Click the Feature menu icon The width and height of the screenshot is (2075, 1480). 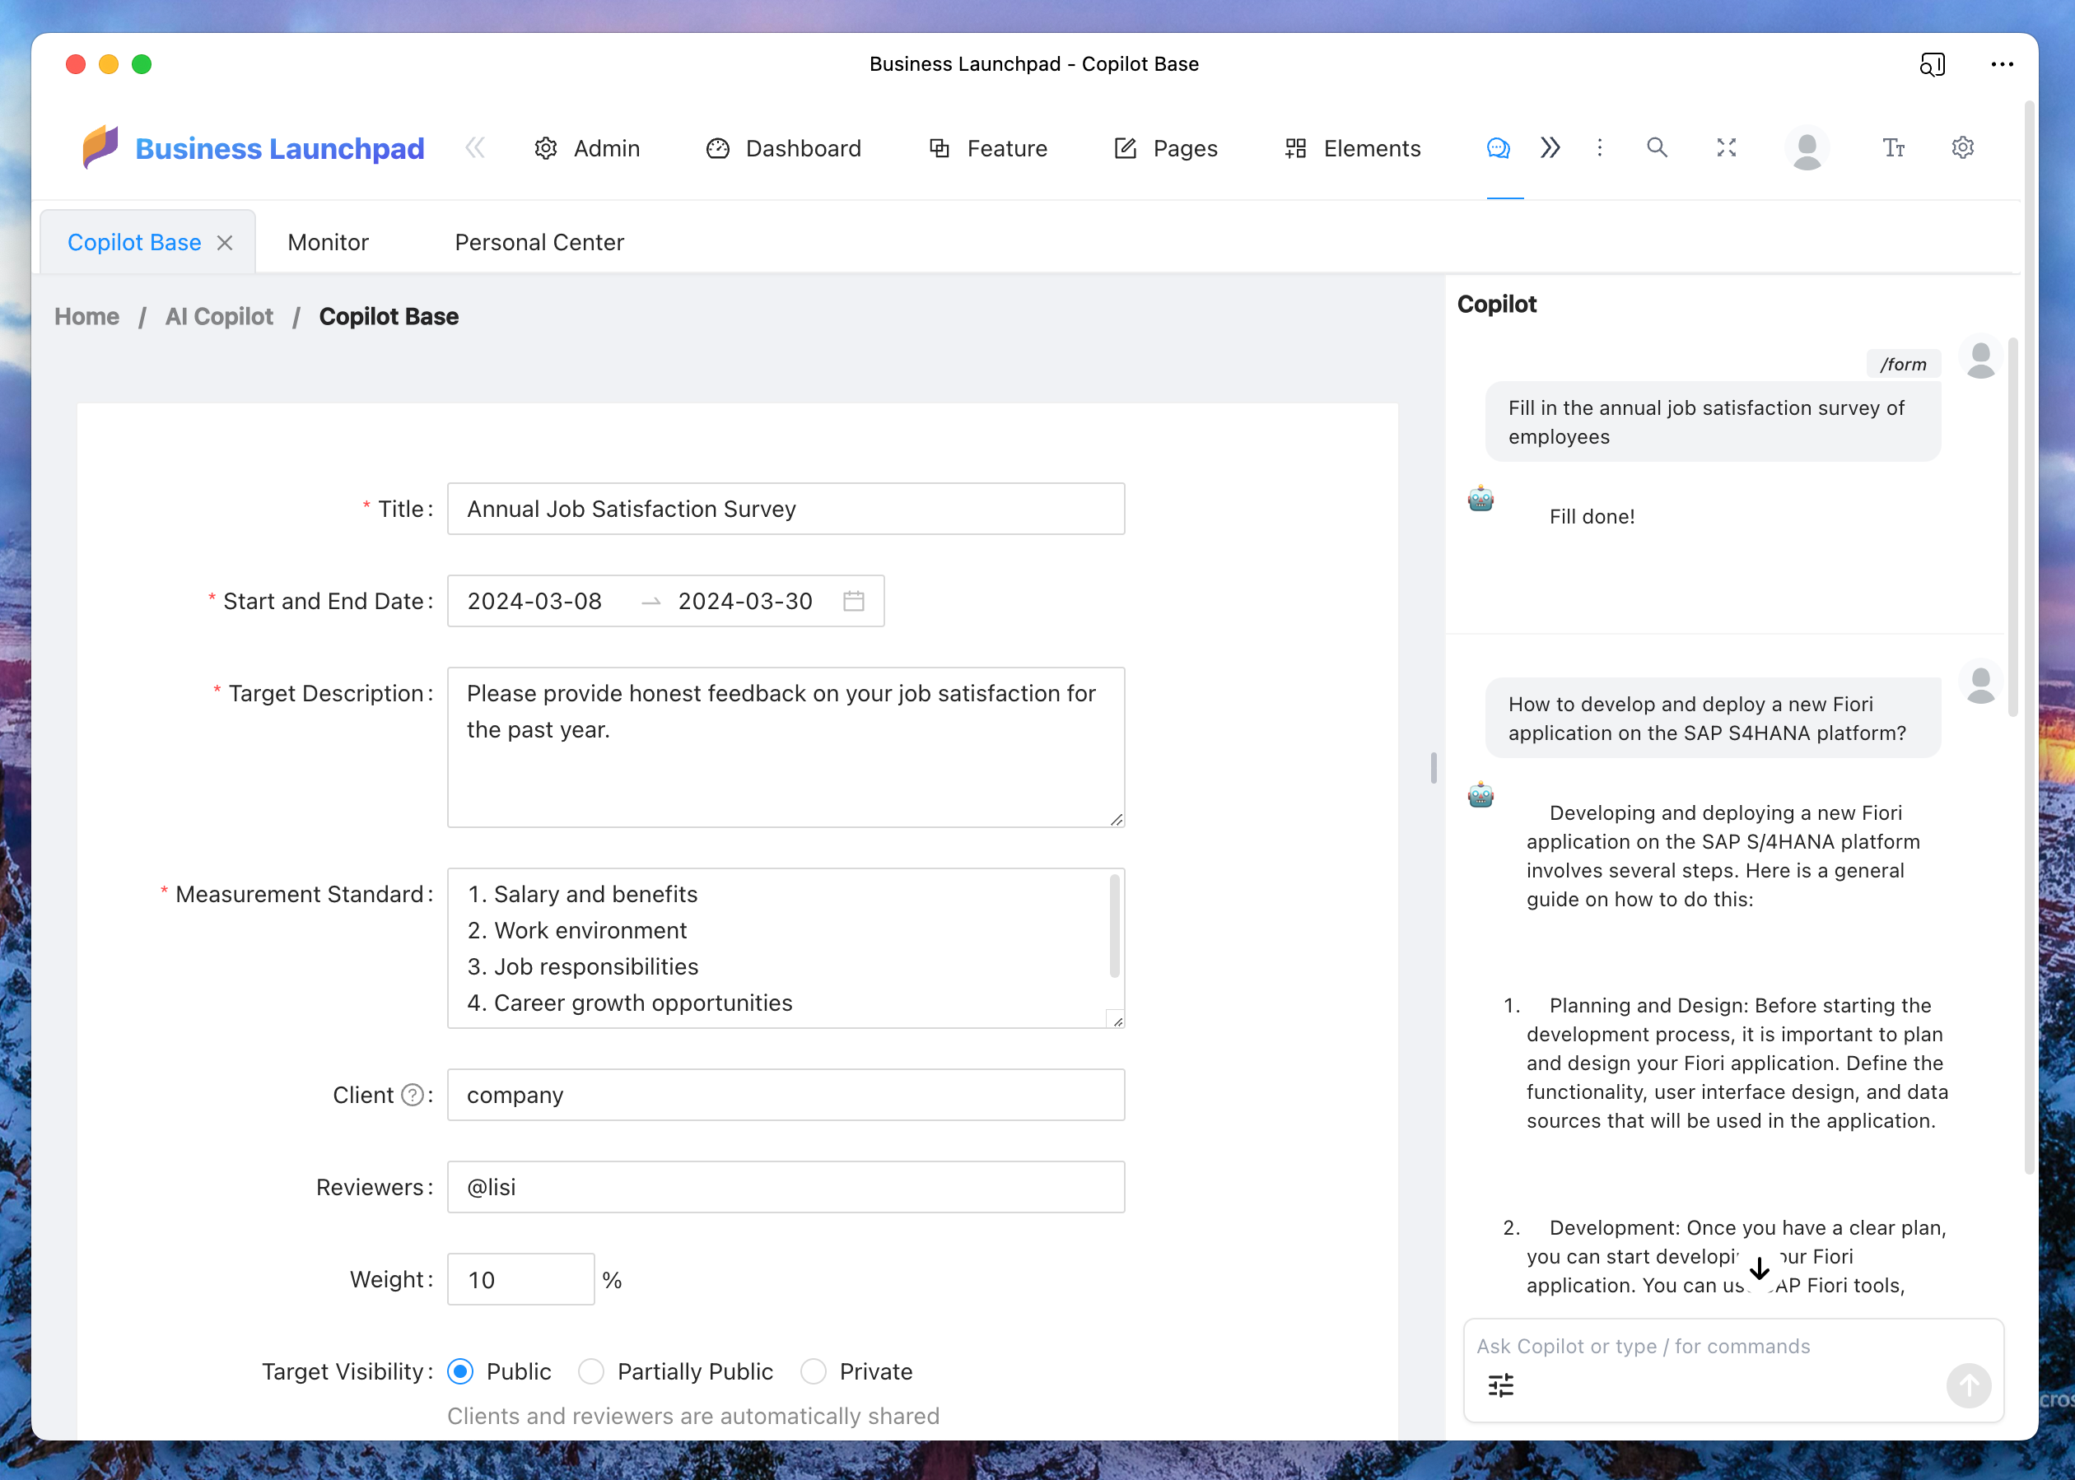click(937, 147)
